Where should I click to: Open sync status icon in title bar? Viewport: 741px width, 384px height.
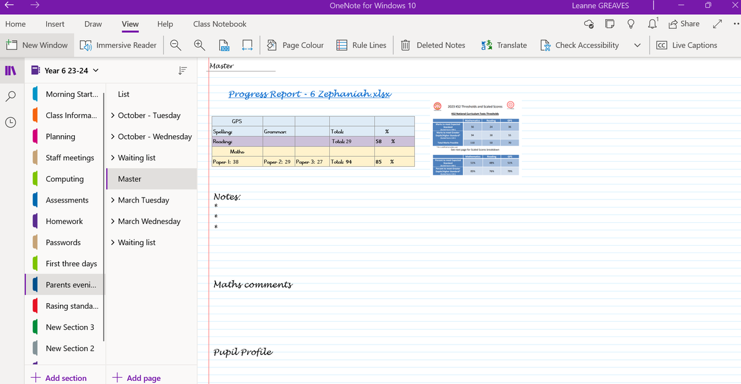tap(589, 24)
